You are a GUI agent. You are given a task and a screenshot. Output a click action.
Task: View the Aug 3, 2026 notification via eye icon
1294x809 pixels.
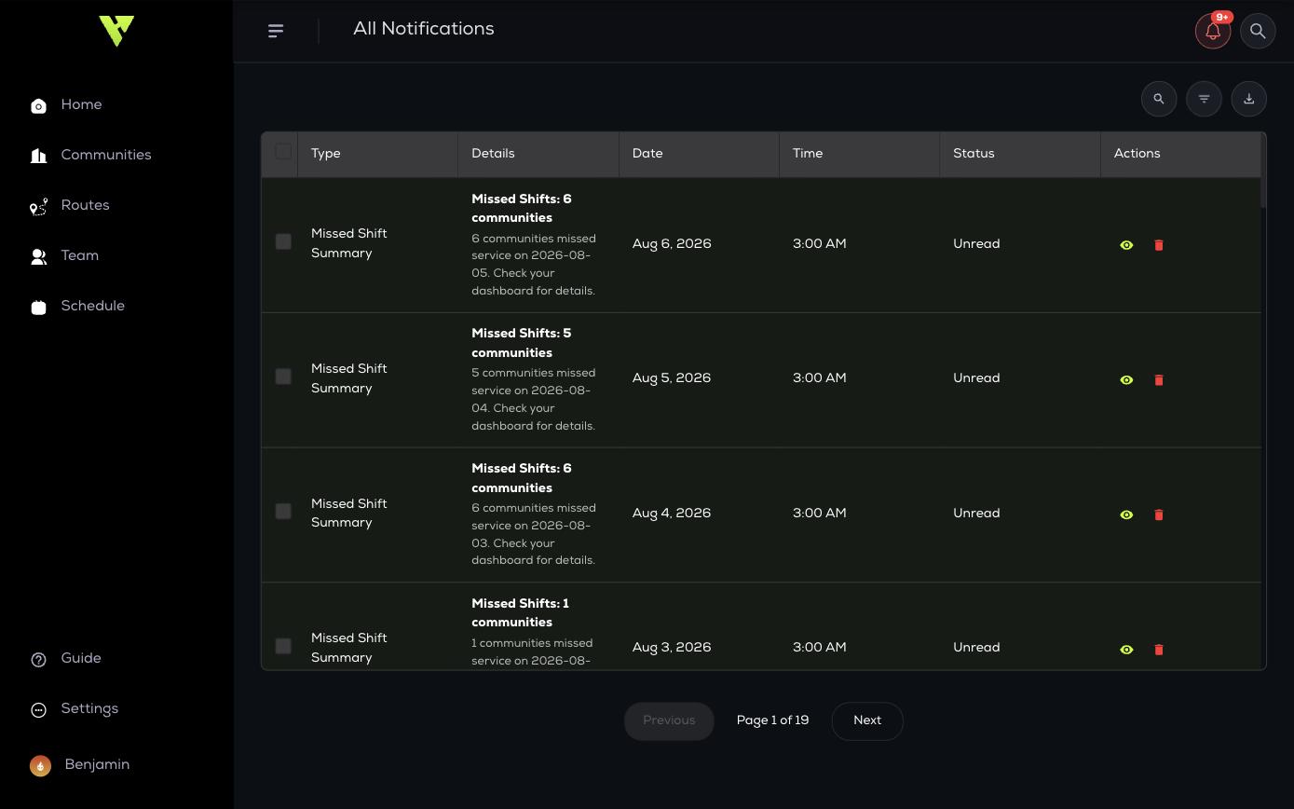coord(1126,650)
